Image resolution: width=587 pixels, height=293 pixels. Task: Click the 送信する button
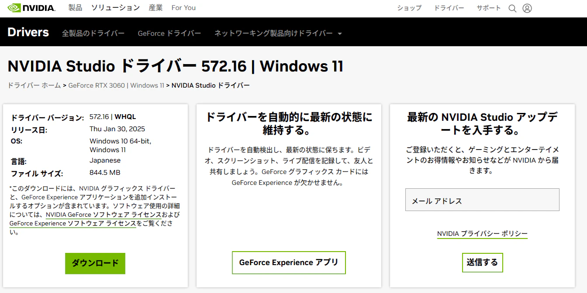pyautogui.click(x=482, y=262)
